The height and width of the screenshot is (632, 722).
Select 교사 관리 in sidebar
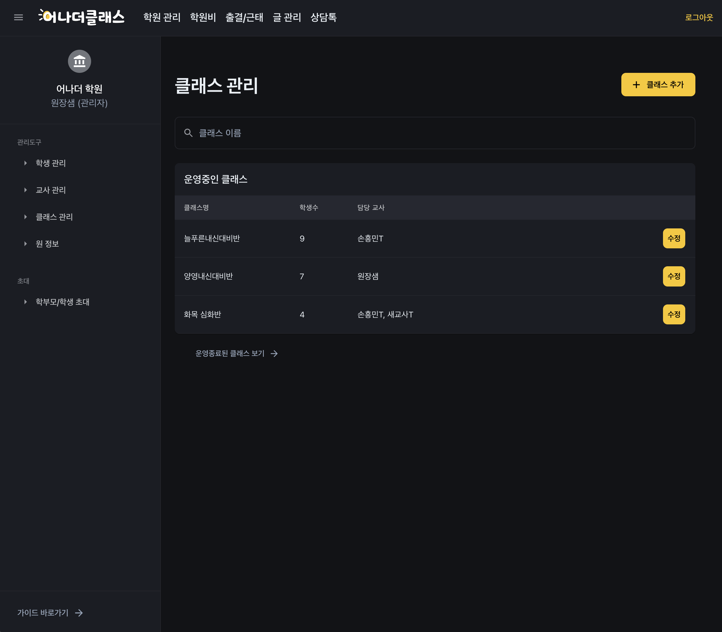(51, 190)
